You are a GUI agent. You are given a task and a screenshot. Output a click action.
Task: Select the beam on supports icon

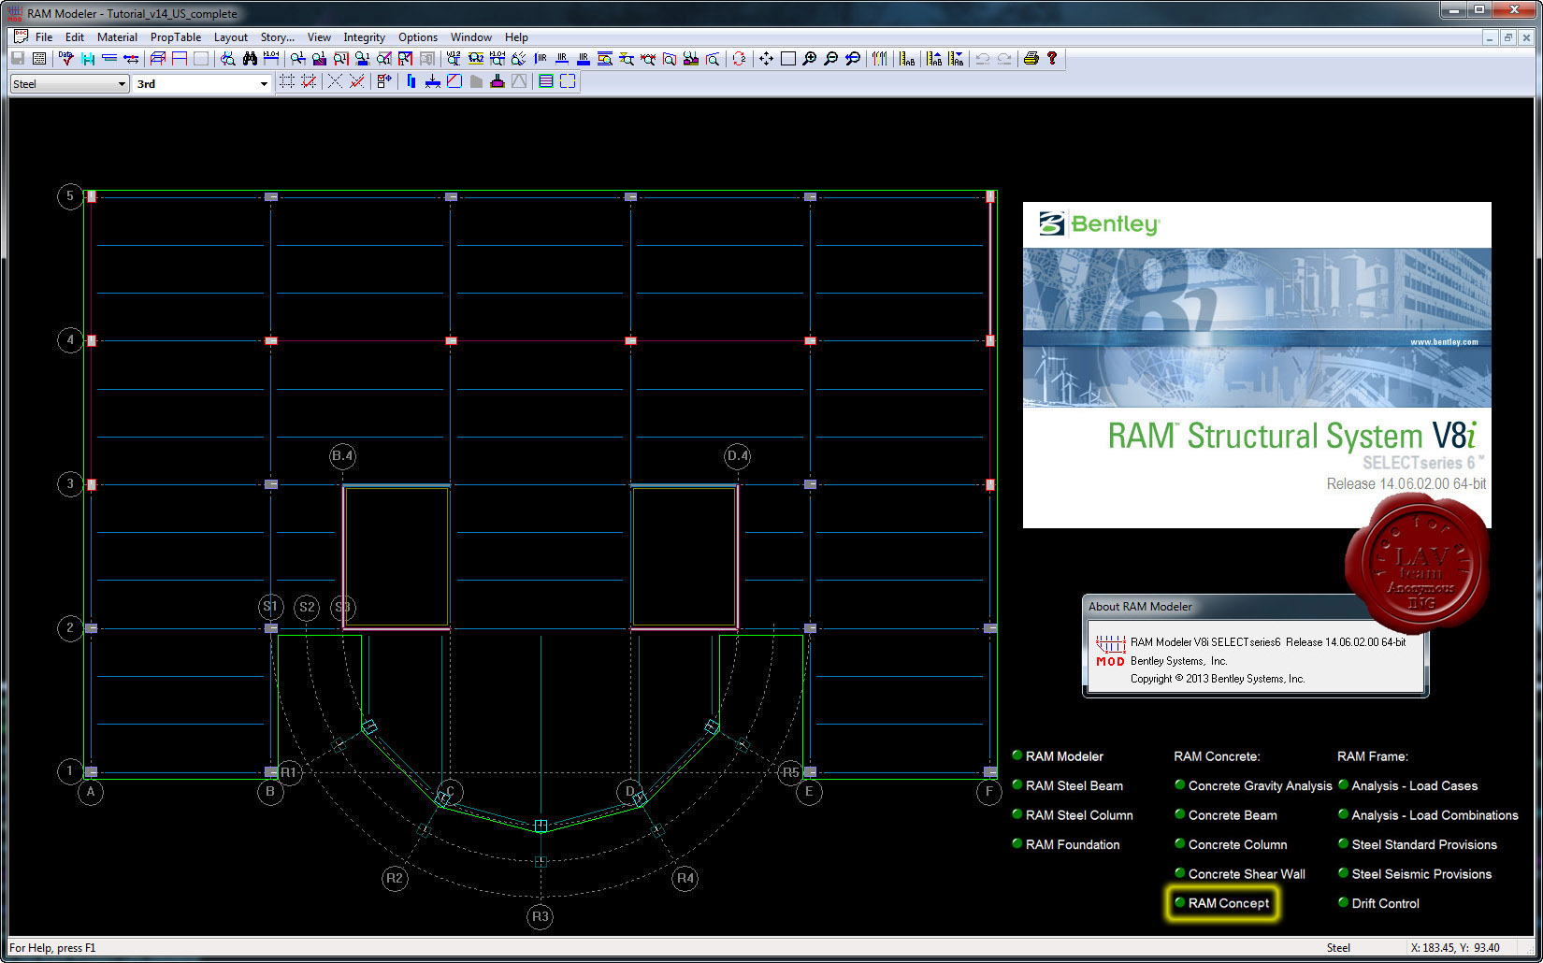click(x=433, y=81)
